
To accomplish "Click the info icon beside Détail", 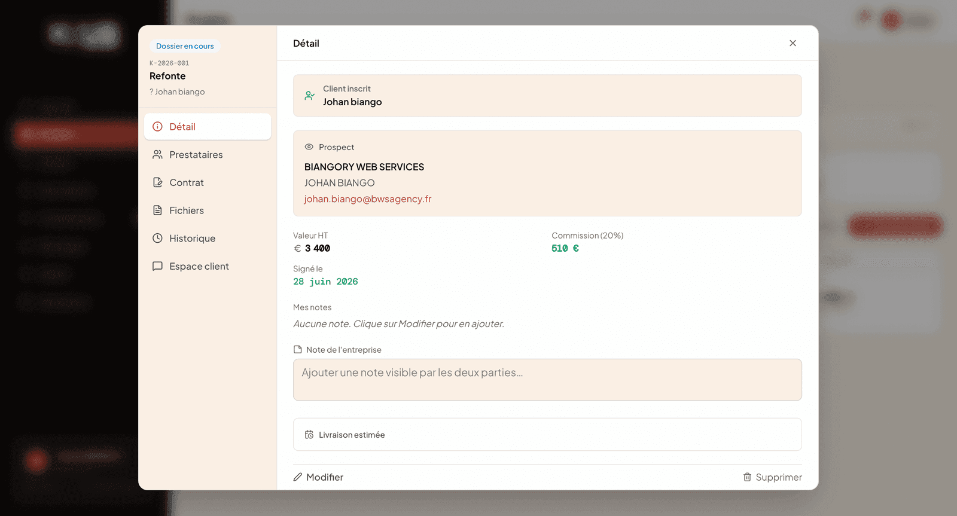I will (x=157, y=127).
